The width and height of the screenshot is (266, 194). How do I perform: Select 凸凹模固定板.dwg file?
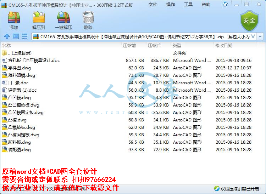point(127,113)
